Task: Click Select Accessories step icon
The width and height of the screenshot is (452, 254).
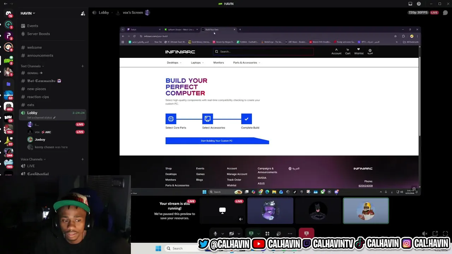Action: pyautogui.click(x=208, y=119)
